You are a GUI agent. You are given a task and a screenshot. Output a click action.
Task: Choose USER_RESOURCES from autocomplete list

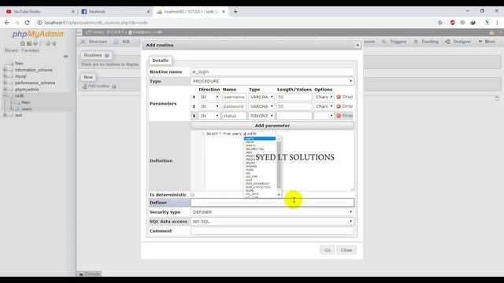pos(258,183)
